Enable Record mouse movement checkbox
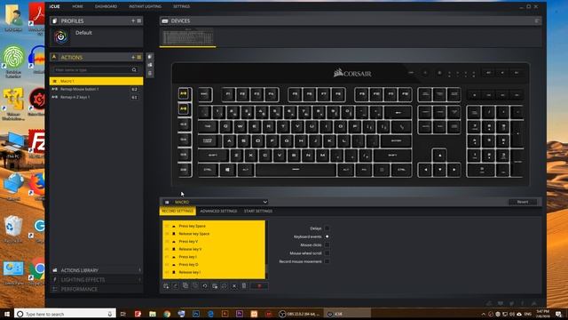Image resolution: width=568 pixels, height=320 pixels. click(x=327, y=261)
